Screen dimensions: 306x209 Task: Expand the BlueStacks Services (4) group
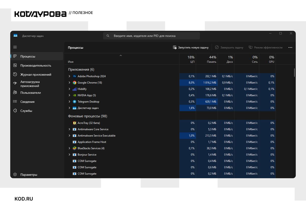[69, 148]
